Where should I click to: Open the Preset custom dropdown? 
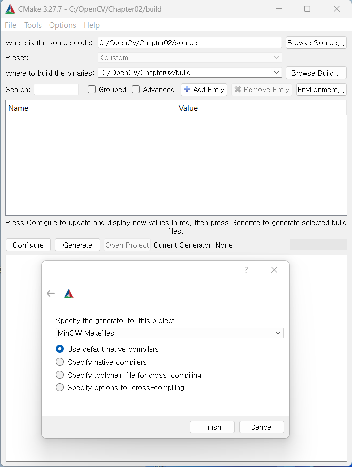coord(190,57)
